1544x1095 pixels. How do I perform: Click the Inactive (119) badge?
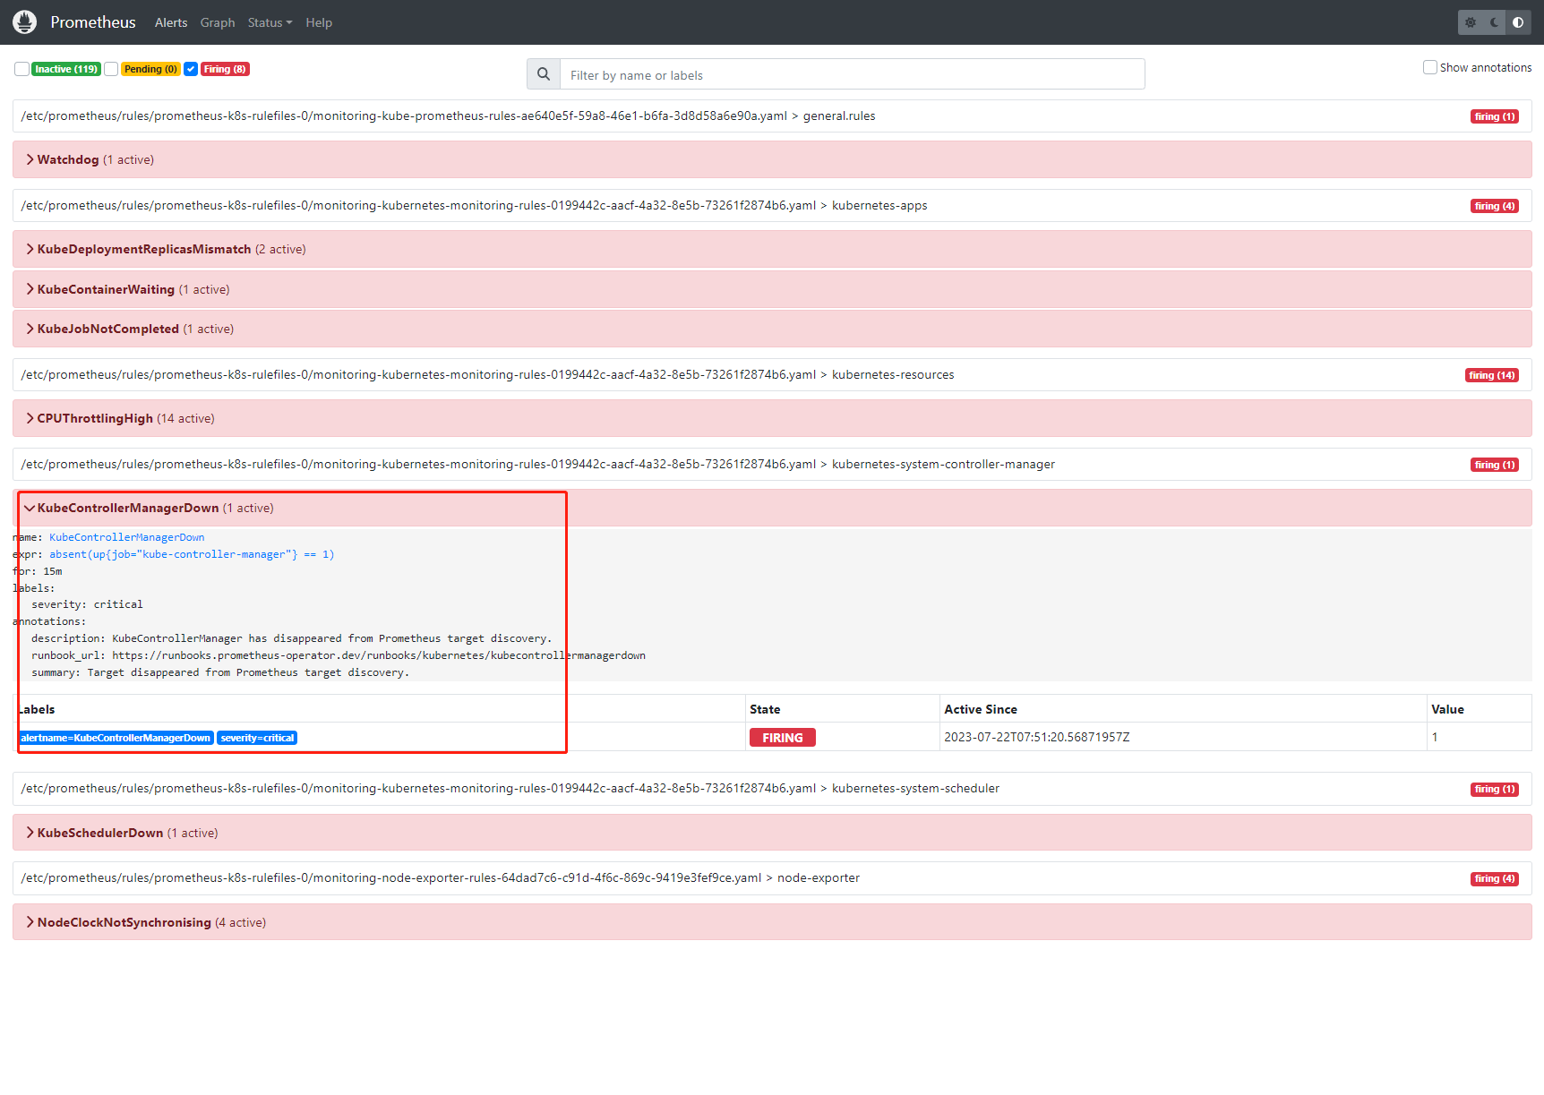coord(66,69)
